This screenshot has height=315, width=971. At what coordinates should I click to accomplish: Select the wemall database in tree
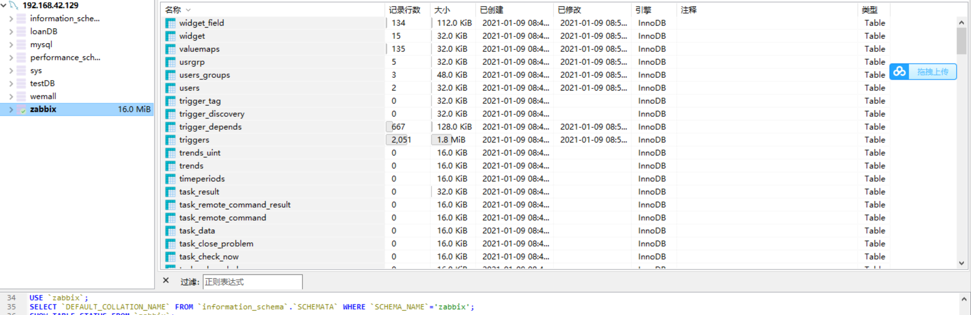43,96
